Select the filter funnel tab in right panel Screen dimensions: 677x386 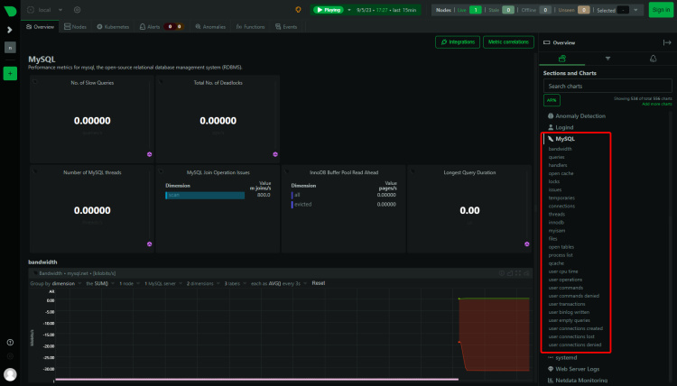607,58
